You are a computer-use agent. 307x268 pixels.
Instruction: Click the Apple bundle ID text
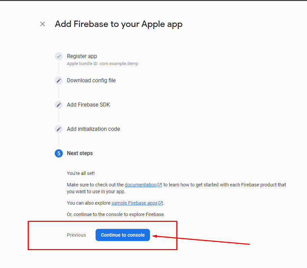[x=102, y=63]
